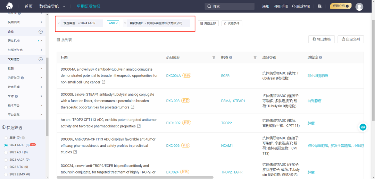This screenshot has width=375, height=179.
Task: Click the user avatar icon
Action: (359, 7)
